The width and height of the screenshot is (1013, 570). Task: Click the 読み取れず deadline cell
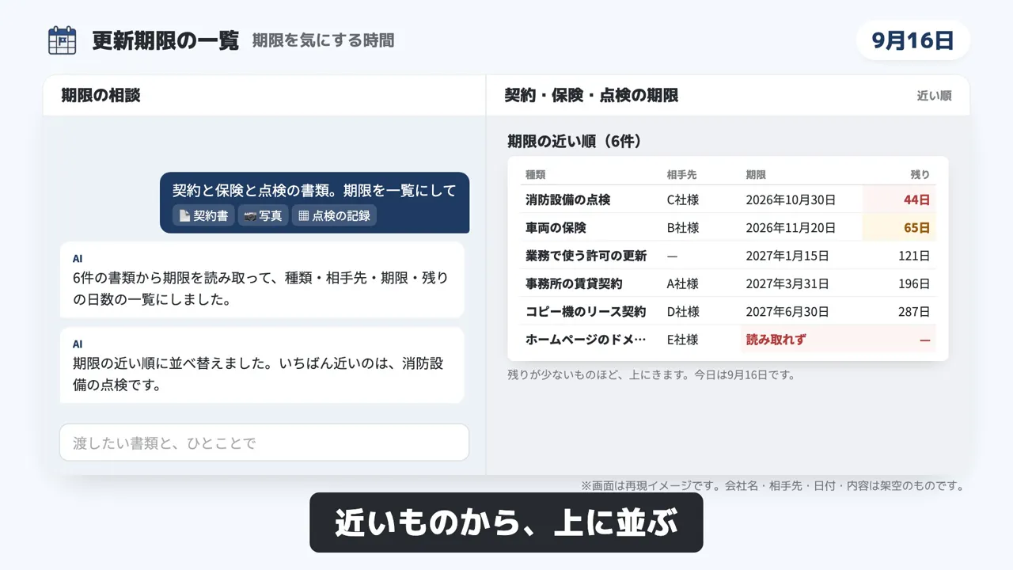click(x=802, y=340)
